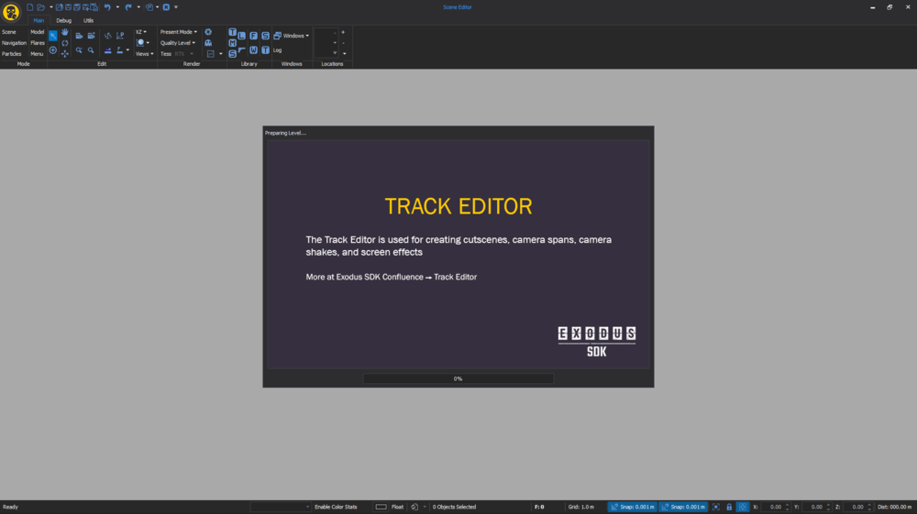Click the Navigation mode button
This screenshot has height=514, width=917.
14,43
